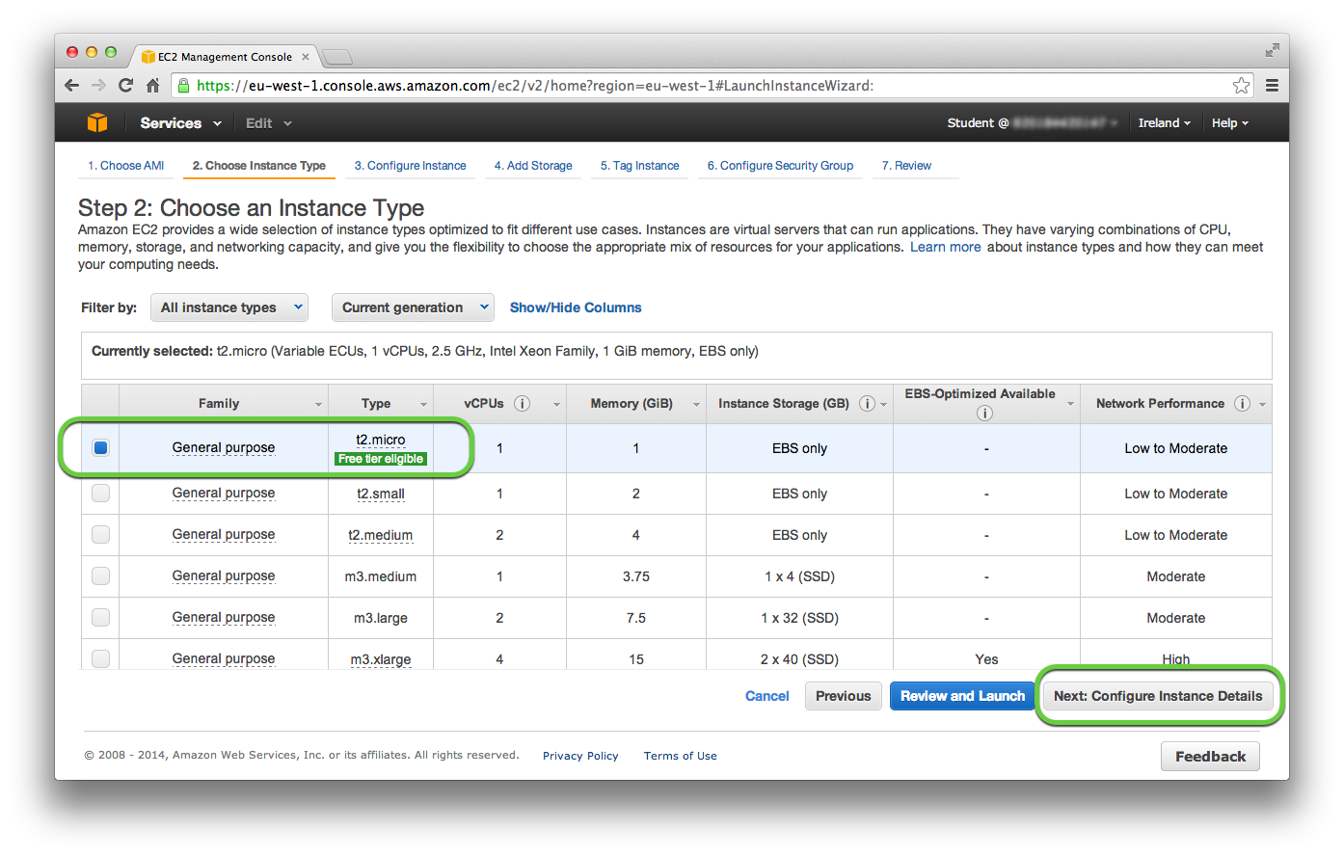Open the Student account menu
The width and height of the screenshot is (1344, 856).
1032,123
